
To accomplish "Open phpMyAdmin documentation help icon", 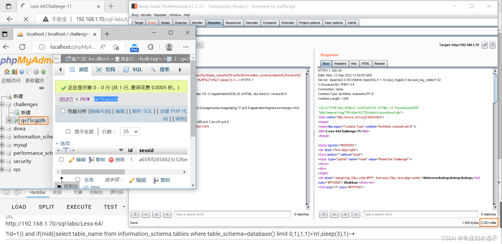I will coord(21,72).
